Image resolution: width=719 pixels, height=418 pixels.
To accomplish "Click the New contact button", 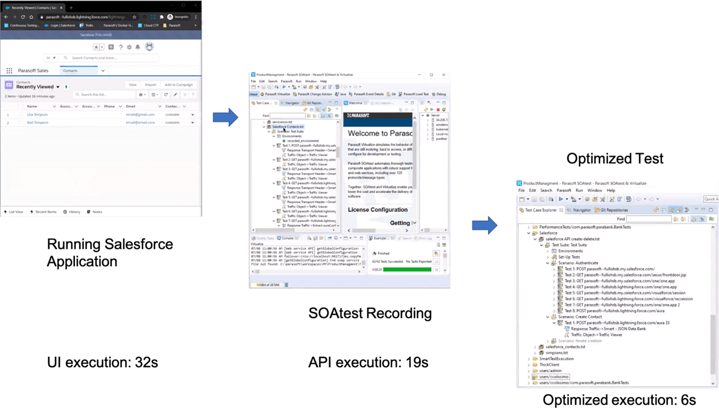I will point(133,85).
